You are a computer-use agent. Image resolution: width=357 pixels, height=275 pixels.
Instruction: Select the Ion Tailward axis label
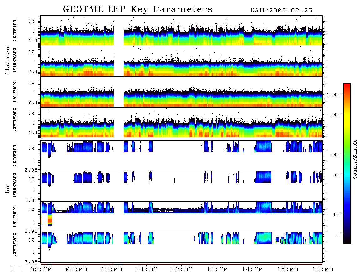[x=14, y=217]
